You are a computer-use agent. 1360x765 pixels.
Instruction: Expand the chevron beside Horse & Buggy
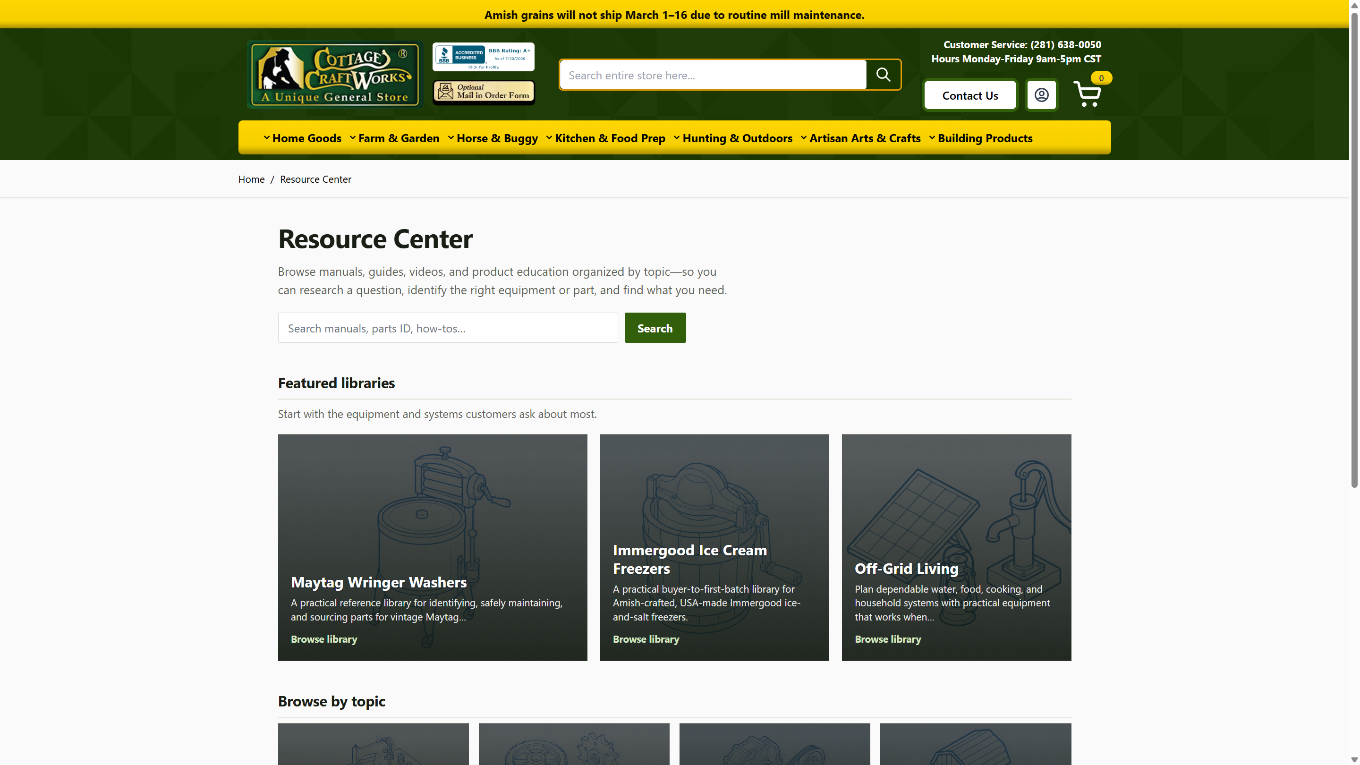point(451,138)
